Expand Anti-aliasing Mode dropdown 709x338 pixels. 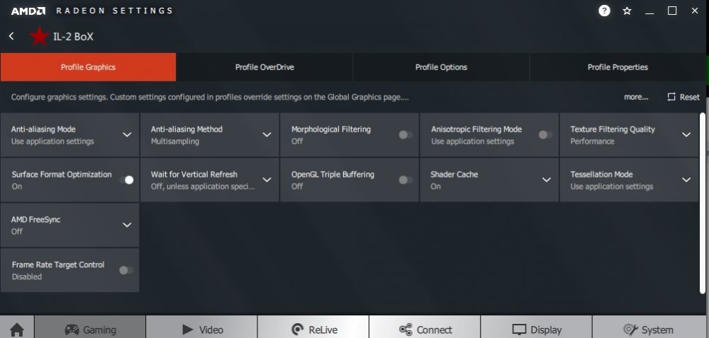127,135
